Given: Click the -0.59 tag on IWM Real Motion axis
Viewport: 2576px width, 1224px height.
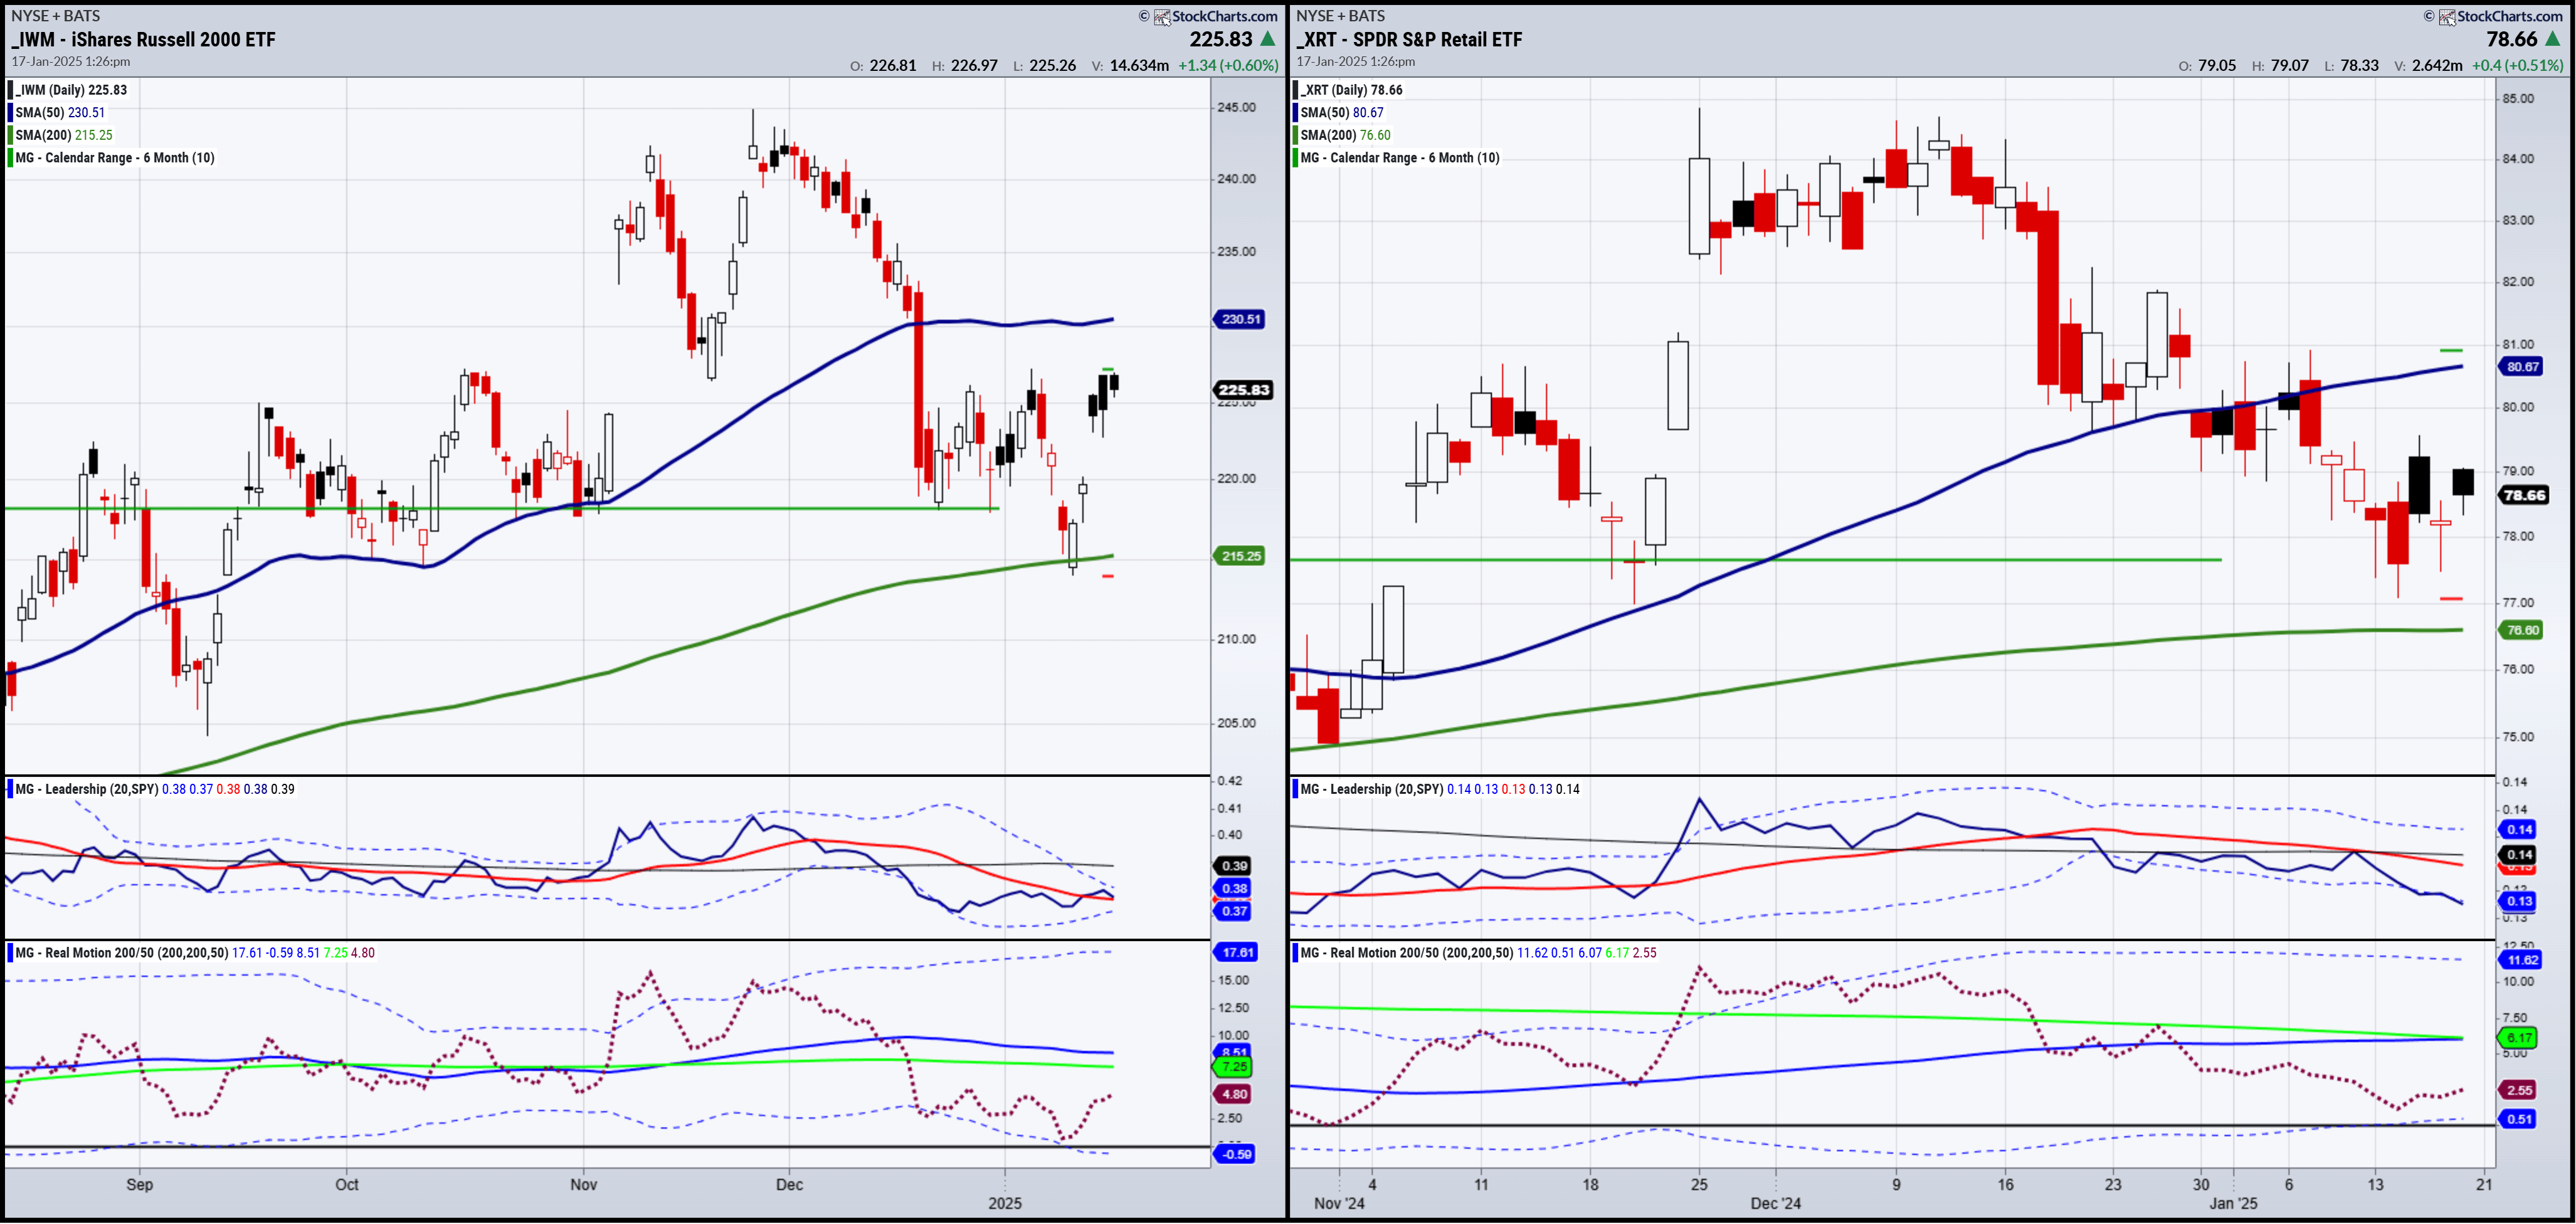Looking at the screenshot, I should coord(1236,1154).
